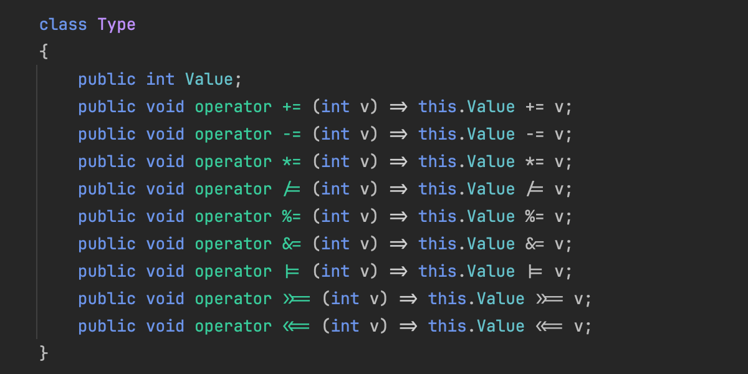Click the closing curly brace of the class
The image size is (748, 374).
(x=44, y=353)
